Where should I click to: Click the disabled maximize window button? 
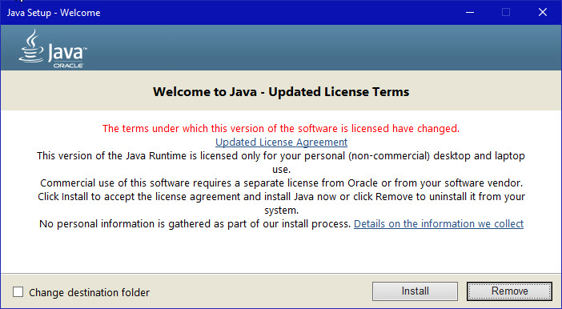tap(506, 13)
